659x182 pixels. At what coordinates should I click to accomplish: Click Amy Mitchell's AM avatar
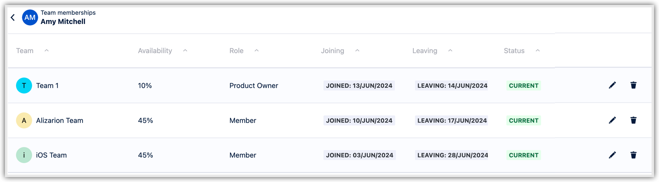point(30,17)
